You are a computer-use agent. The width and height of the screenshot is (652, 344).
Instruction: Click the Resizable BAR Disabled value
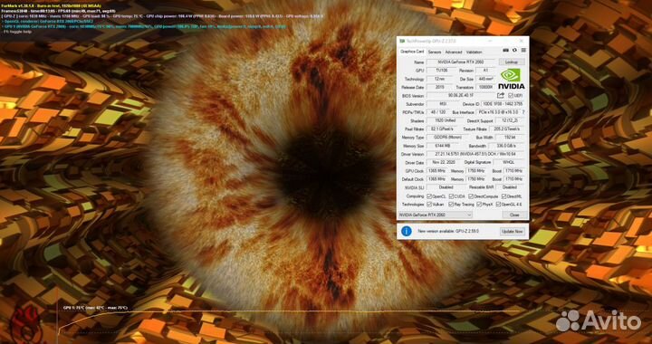coord(509,187)
